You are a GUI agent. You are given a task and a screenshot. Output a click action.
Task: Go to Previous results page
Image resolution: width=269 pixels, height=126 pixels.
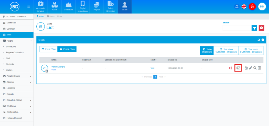tap(147, 77)
